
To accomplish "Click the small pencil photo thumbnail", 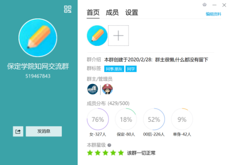I will click(x=97, y=35).
